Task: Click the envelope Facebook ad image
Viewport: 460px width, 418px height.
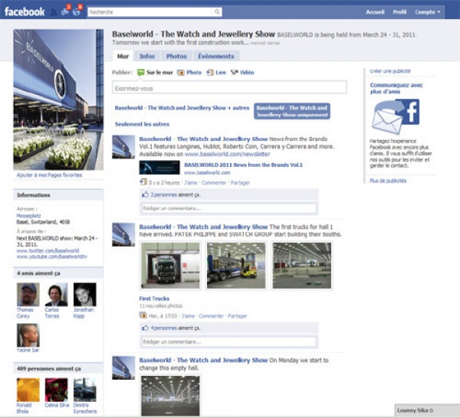Action: coord(396,116)
